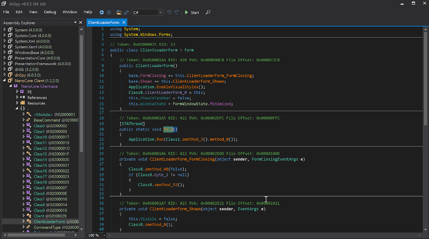429x239 pixels.
Task: Expand the References node
Action: coord(17,98)
